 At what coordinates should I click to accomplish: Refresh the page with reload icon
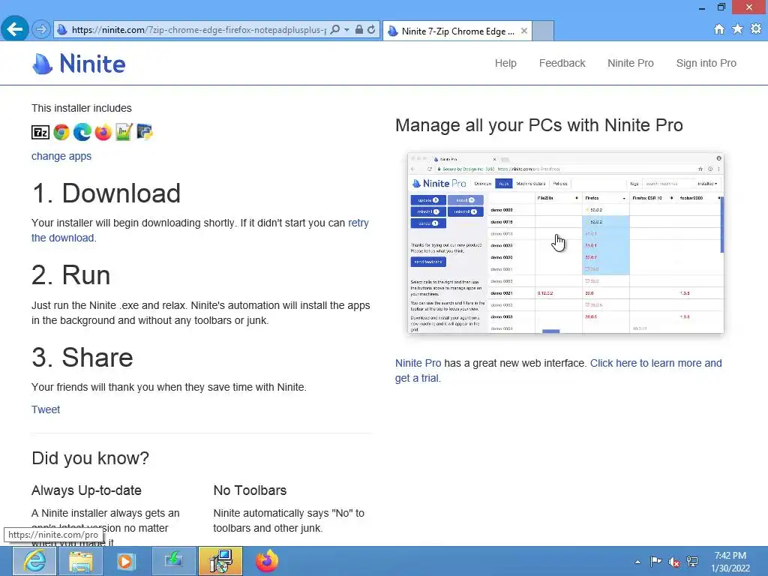click(x=372, y=30)
